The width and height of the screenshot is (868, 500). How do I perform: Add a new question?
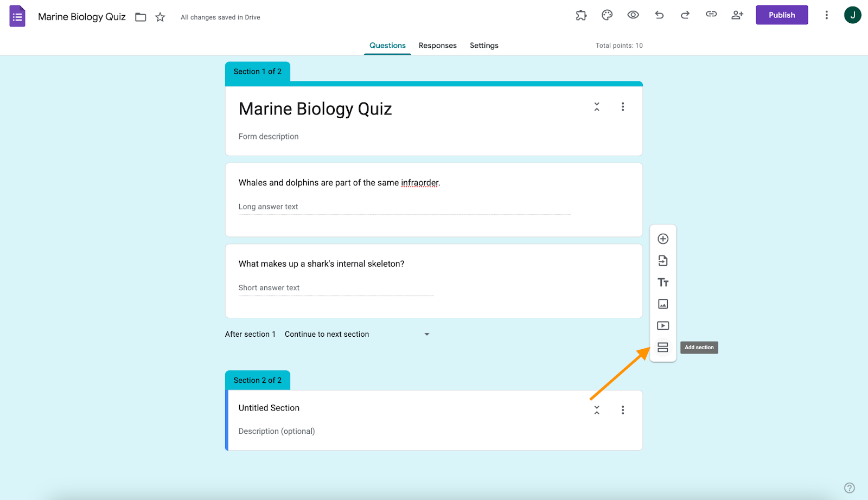(663, 239)
